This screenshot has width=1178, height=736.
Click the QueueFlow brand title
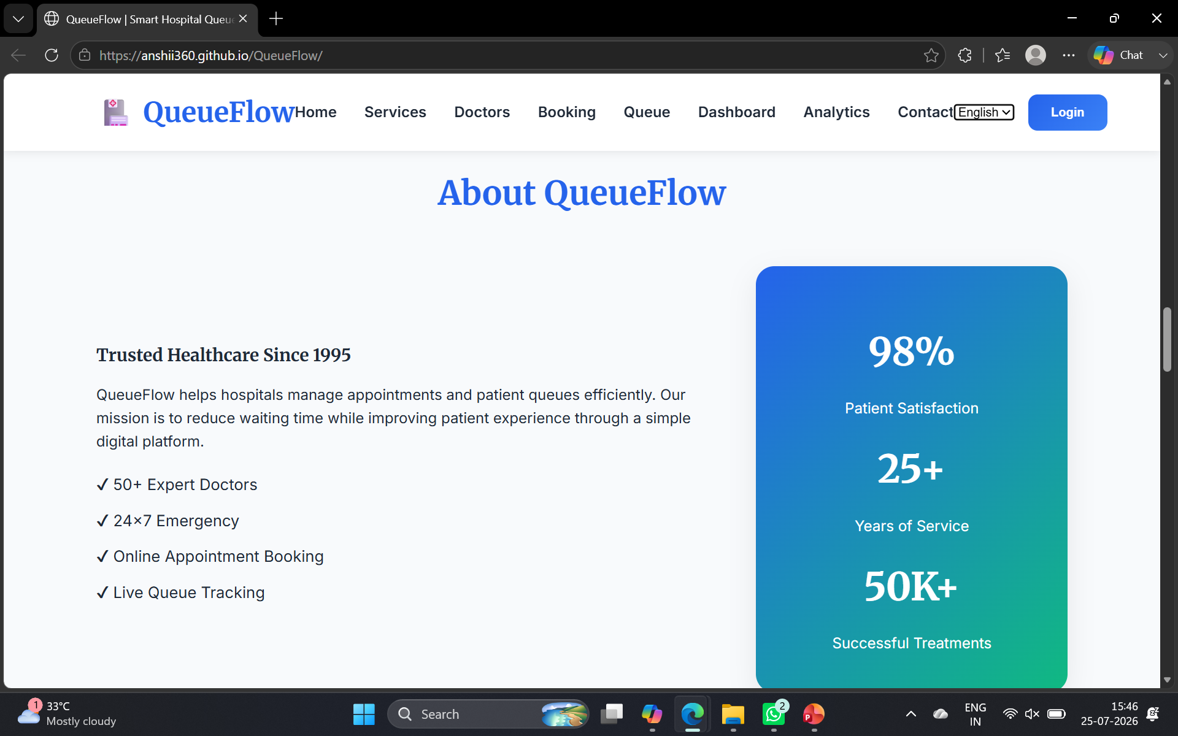pos(219,112)
